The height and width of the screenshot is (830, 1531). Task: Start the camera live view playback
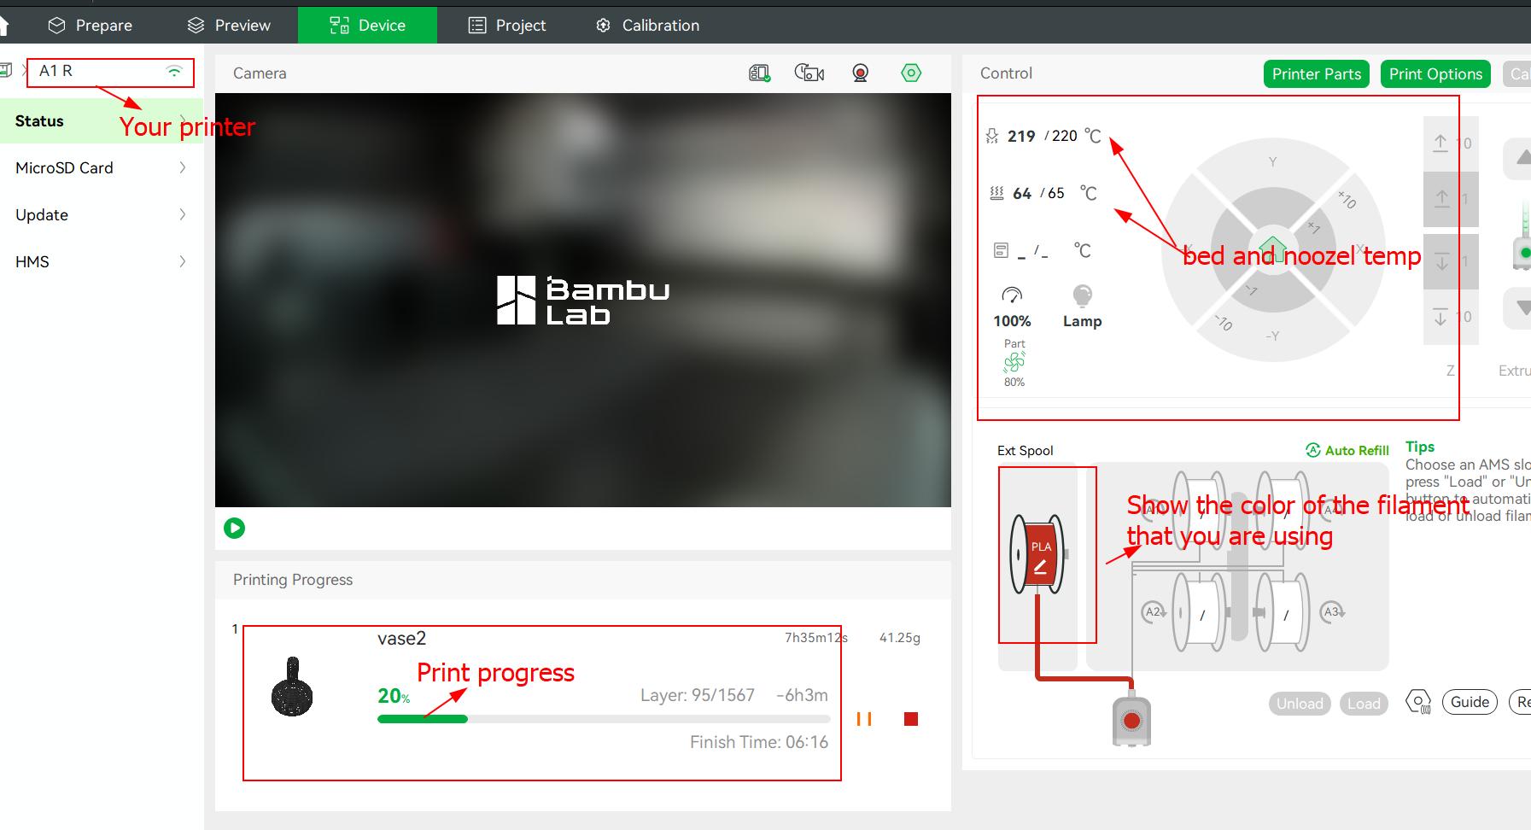coord(234,529)
